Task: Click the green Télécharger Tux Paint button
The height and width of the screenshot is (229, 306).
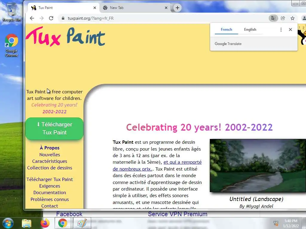Action: click(54, 129)
